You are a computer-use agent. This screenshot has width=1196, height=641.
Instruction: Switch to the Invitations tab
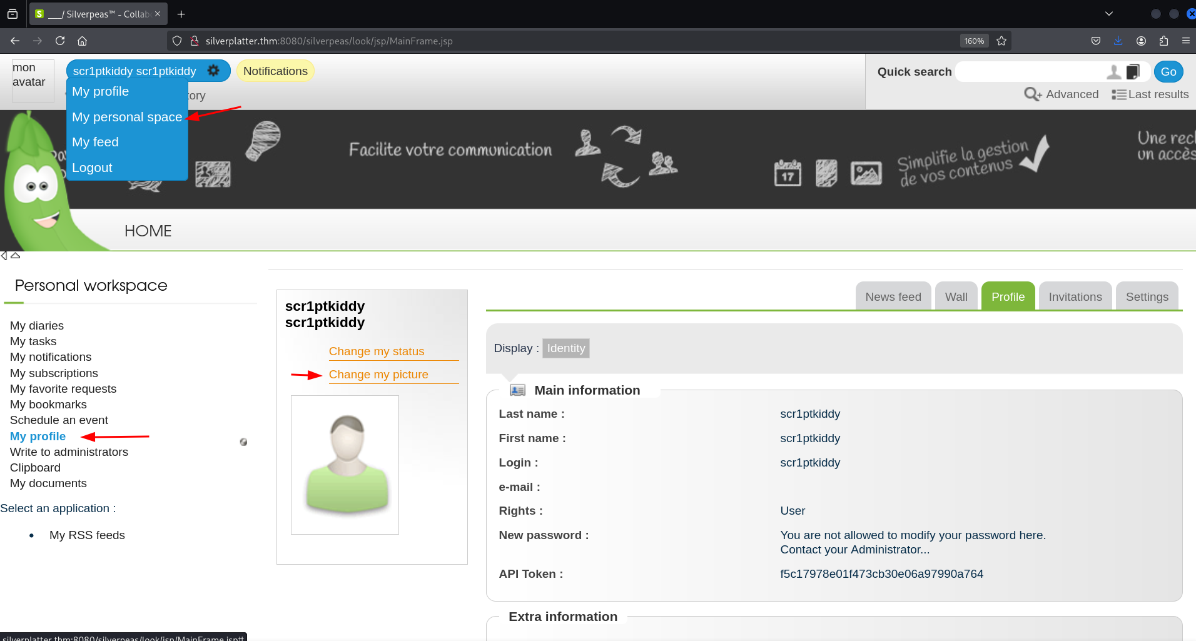(x=1075, y=297)
